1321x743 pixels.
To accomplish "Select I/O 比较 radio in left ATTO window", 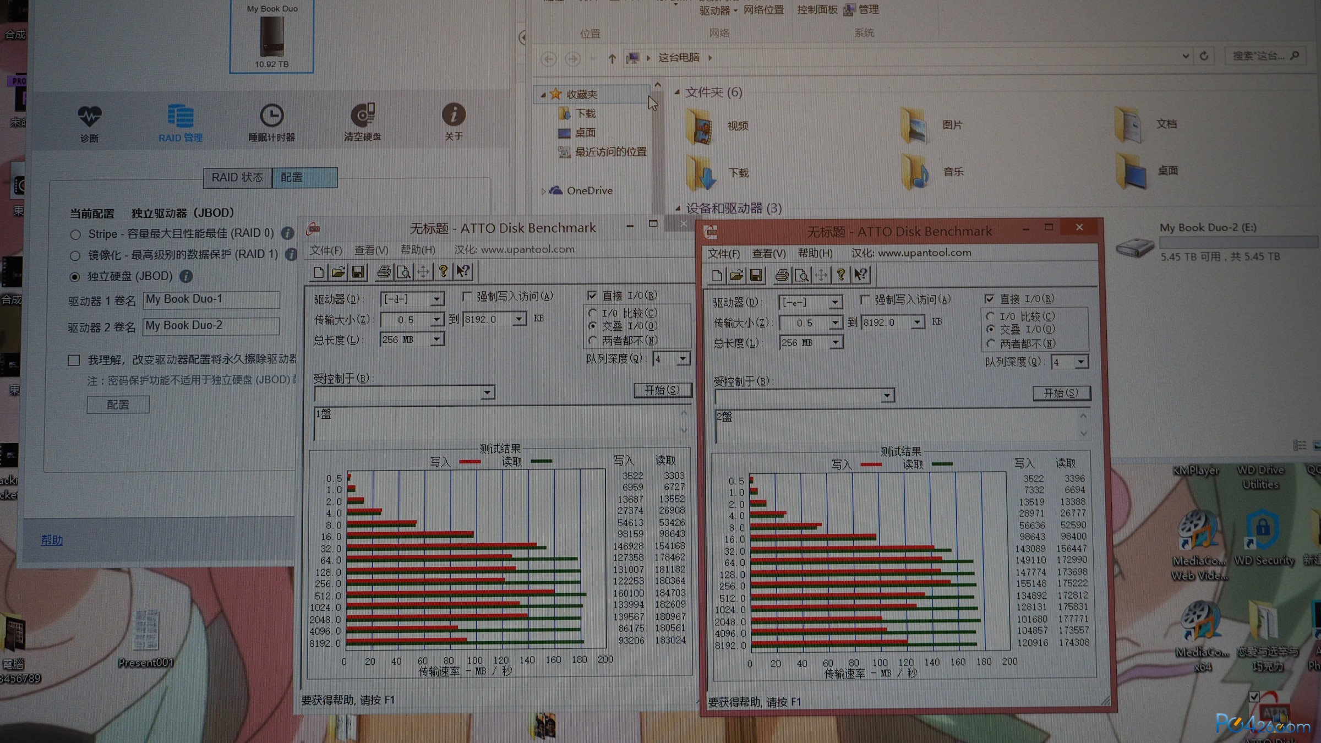I will [x=592, y=313].
